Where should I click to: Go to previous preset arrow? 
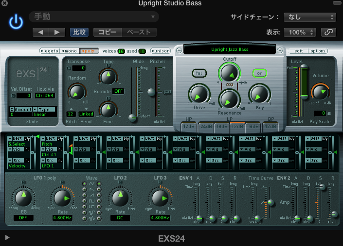pos(41,33)
